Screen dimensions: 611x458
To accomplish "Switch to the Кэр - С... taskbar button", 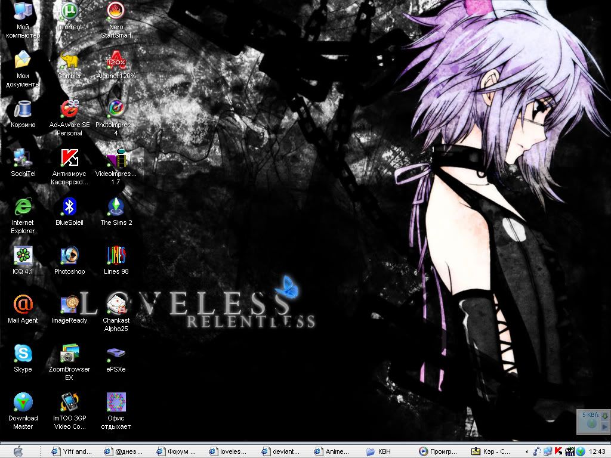I will tap(492, 451).
